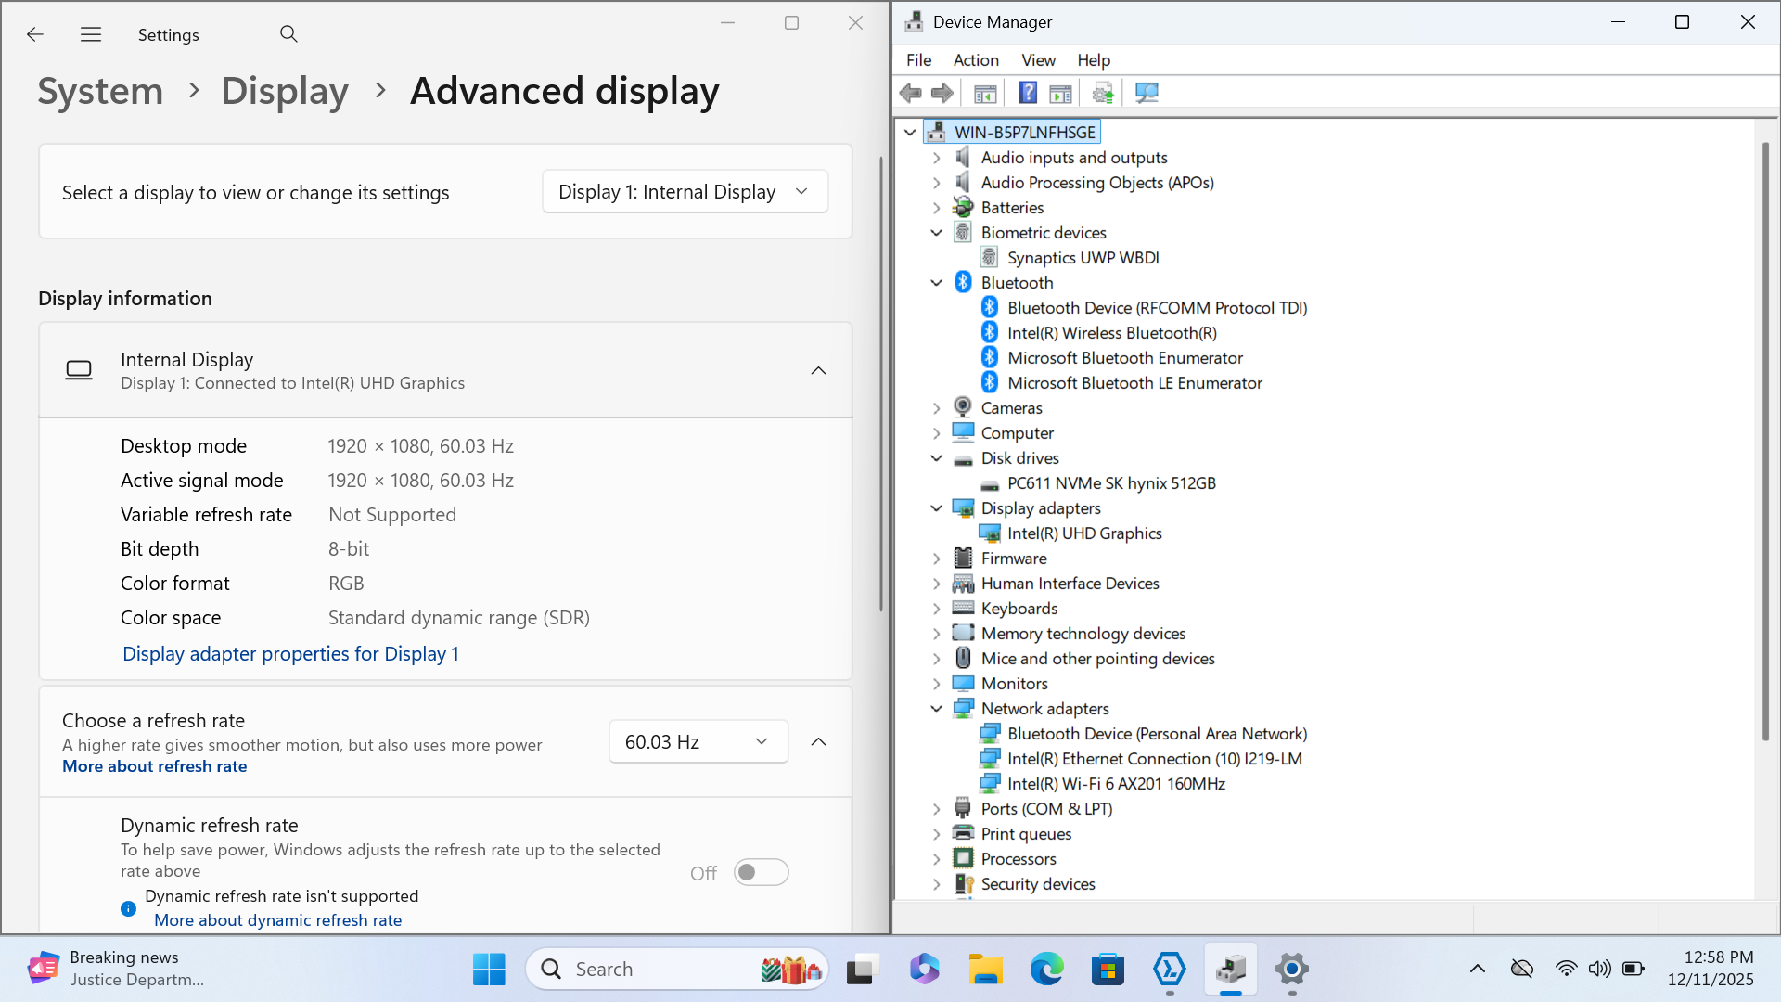Click the Settings search magnifier icon
The width and height of the screenshot is (1781, 1002).
pos(288,34)
